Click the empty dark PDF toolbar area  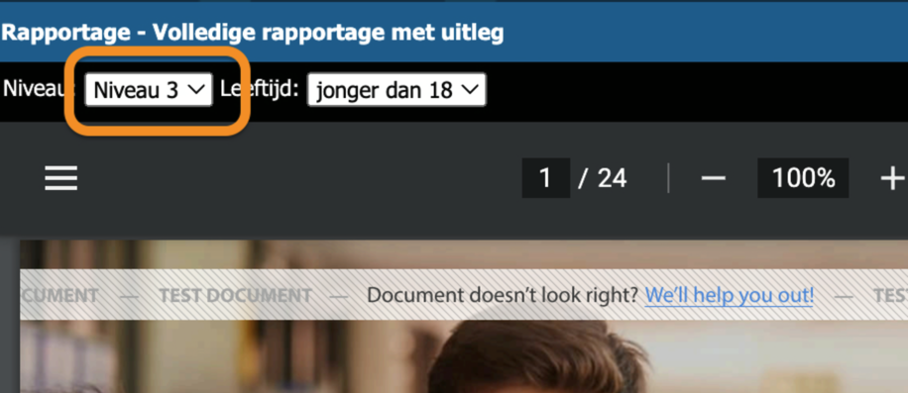pos(298,178)
